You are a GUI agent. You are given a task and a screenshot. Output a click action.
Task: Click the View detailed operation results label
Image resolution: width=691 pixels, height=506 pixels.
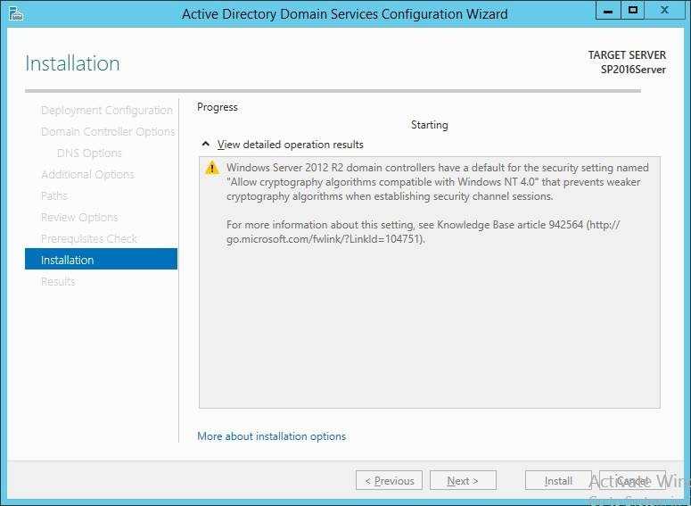pos(291,145)
